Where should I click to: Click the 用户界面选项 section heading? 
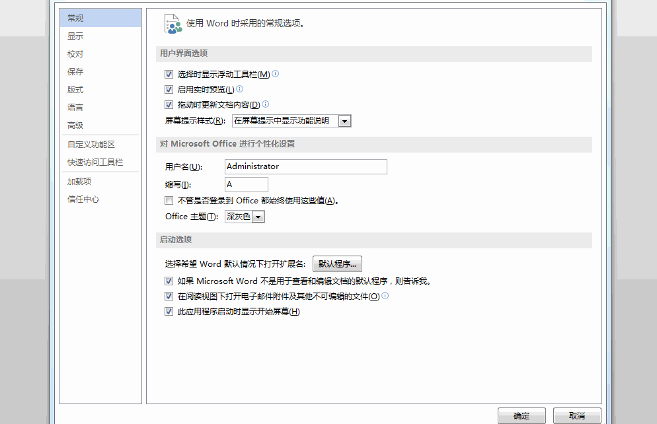184,53
